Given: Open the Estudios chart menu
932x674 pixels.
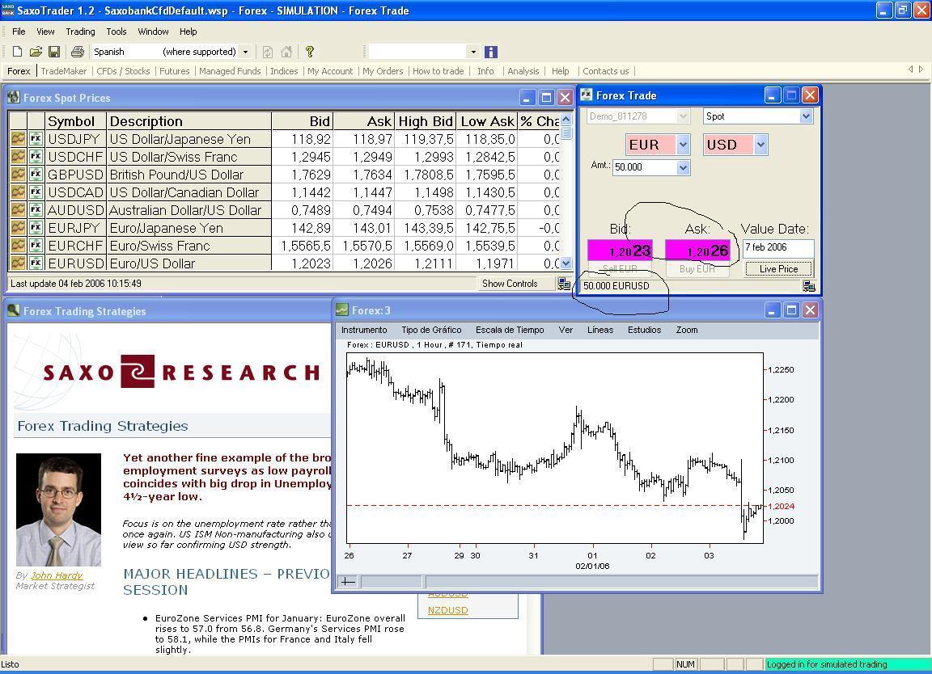Looking at the screenshot, I should pyautogui.click(x=644, y=330).
